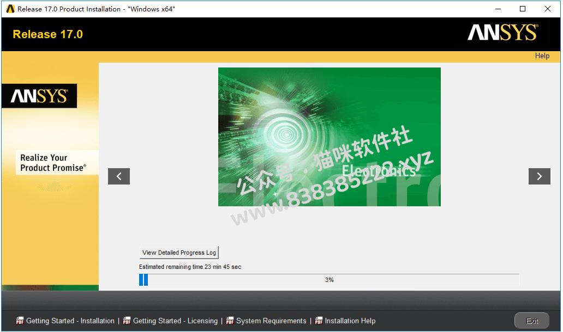Click the Exit button

point(531,321)
